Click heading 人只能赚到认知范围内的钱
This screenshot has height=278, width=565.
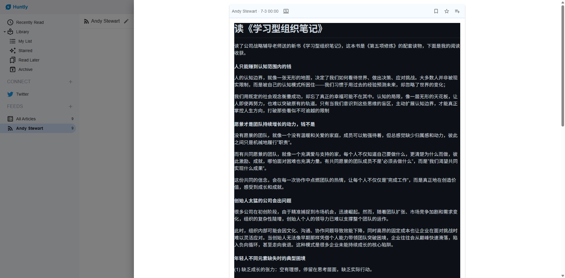pyautogui.click(x=263, y=66)
